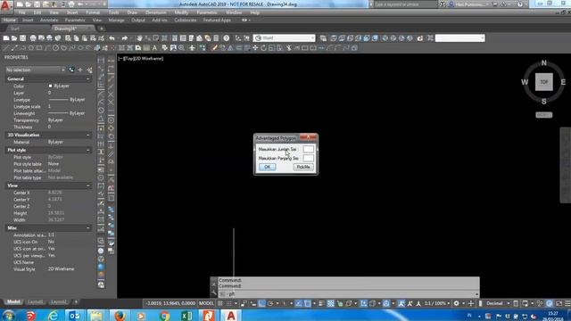The width and height of the screenshot is (571, 321).
Task: Open the AutoCAD application menu logo
Action: 6,5
